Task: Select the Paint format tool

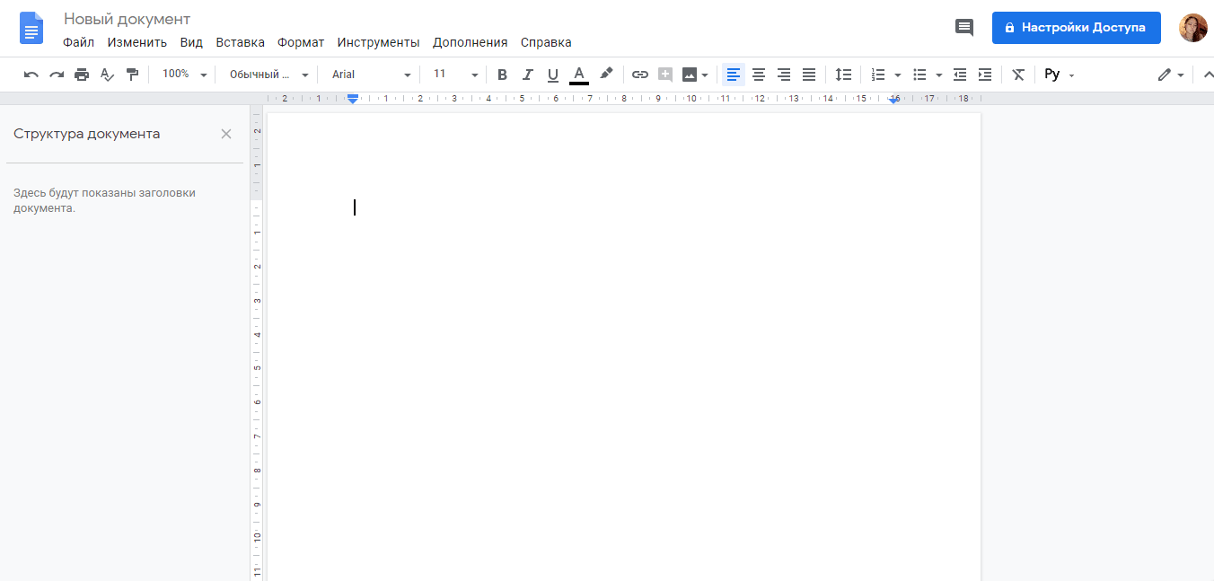Action: pos(133,75)
